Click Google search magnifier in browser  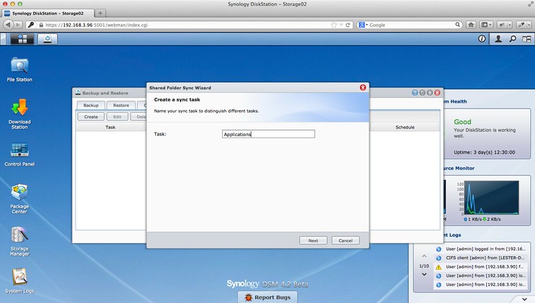pos(457,25)
